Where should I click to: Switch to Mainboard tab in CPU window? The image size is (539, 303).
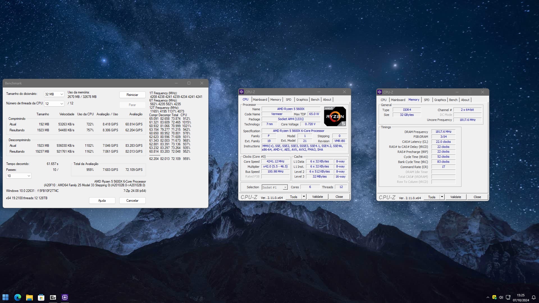[x=260, y=100]
